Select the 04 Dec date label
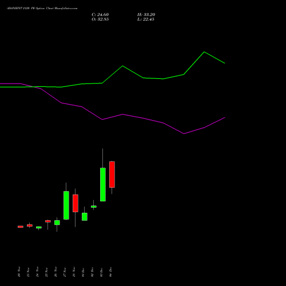 click(x=110, y=272)
